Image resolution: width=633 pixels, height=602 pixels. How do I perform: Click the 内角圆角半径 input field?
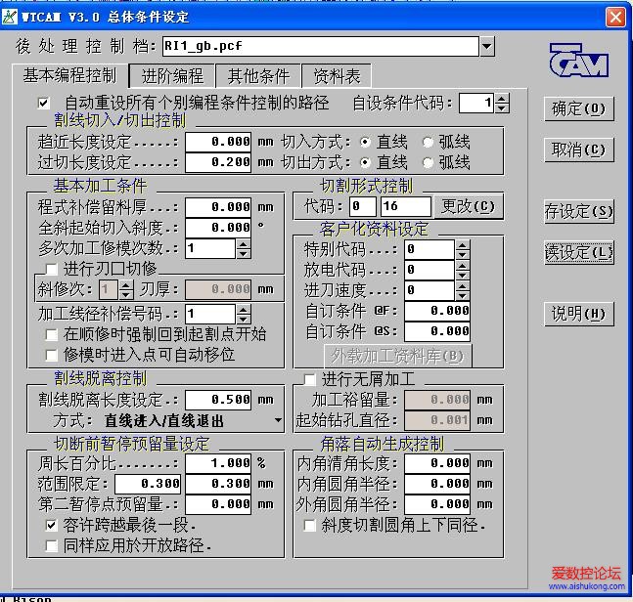click(x=437, y=484)
